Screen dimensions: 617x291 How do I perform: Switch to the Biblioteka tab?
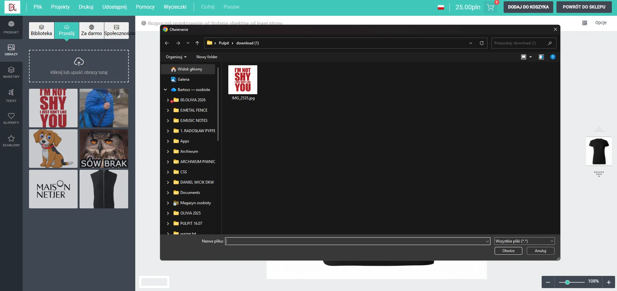click(42, 30)
